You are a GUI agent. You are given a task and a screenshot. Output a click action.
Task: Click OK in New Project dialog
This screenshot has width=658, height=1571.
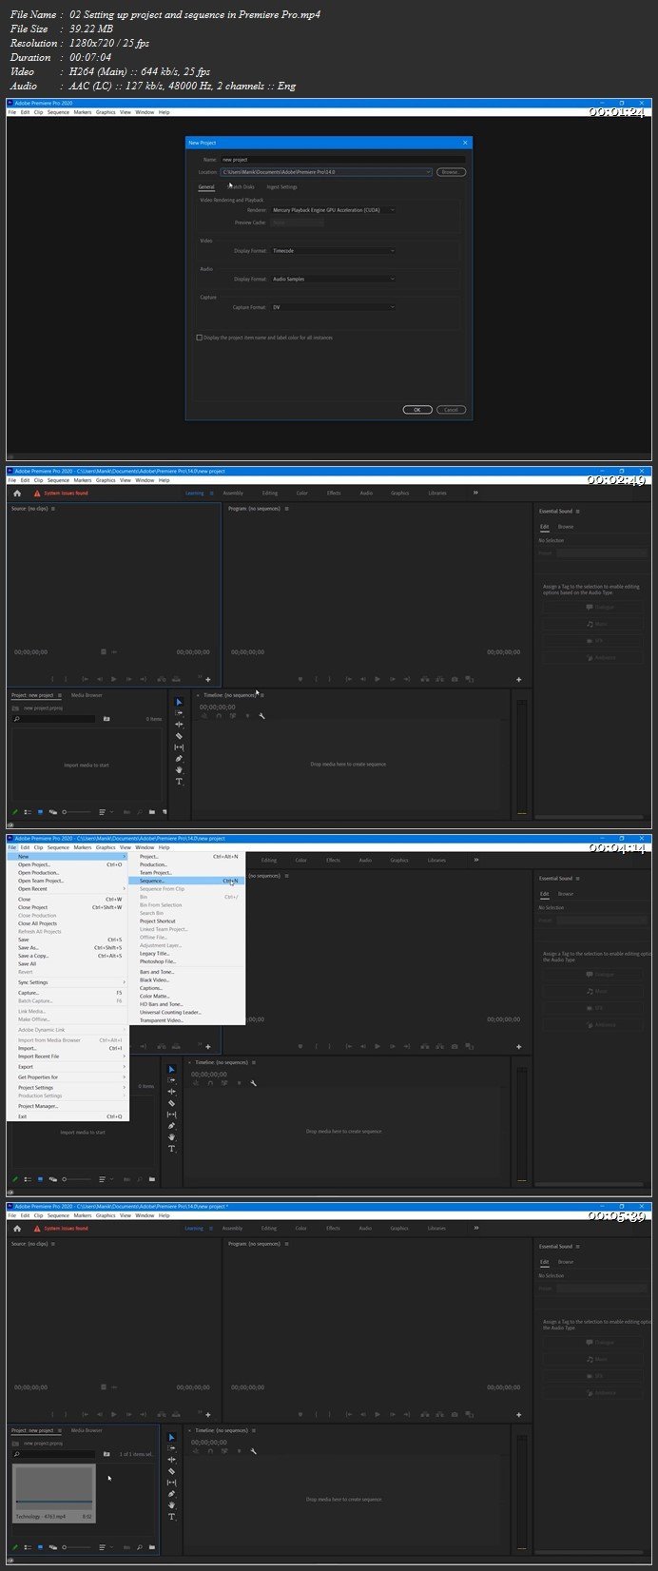coord(417,410)
